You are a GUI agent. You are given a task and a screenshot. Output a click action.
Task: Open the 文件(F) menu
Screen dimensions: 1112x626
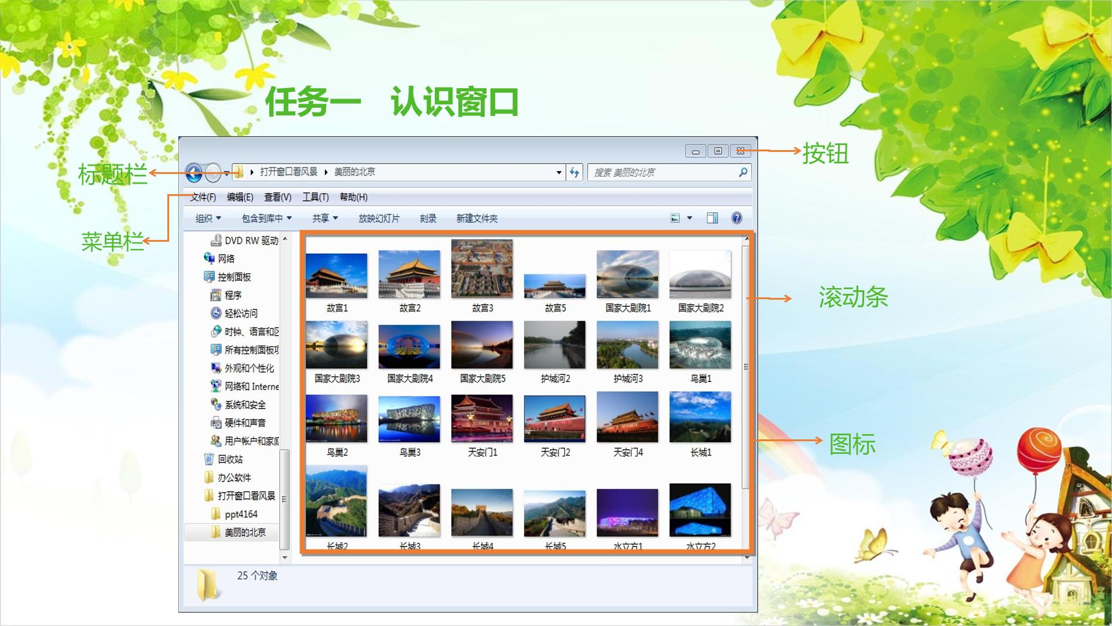[203, 197]
